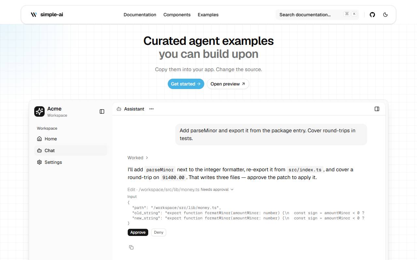Click the 'Curated agent examples' heading
This screenshot has height=260, width=417.
[x=208, y=41]
